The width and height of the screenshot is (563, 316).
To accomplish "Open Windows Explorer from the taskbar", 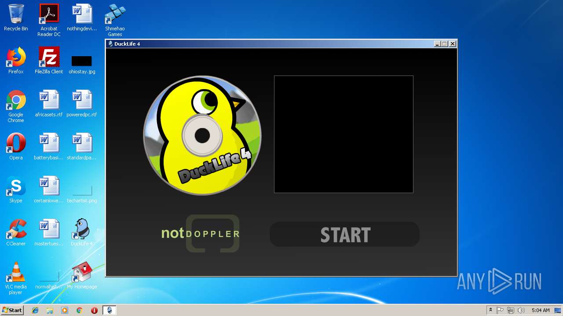I will pos(50,310).
